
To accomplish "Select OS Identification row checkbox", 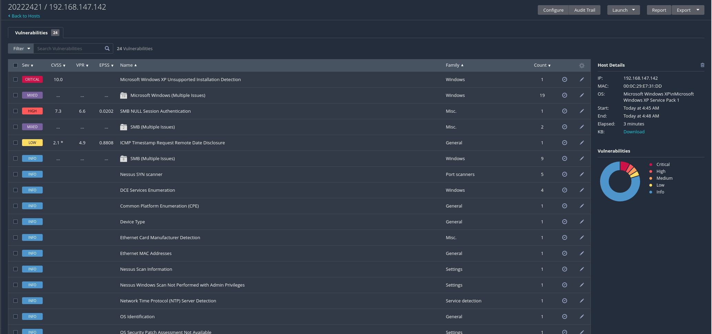I will click(15, 316).
